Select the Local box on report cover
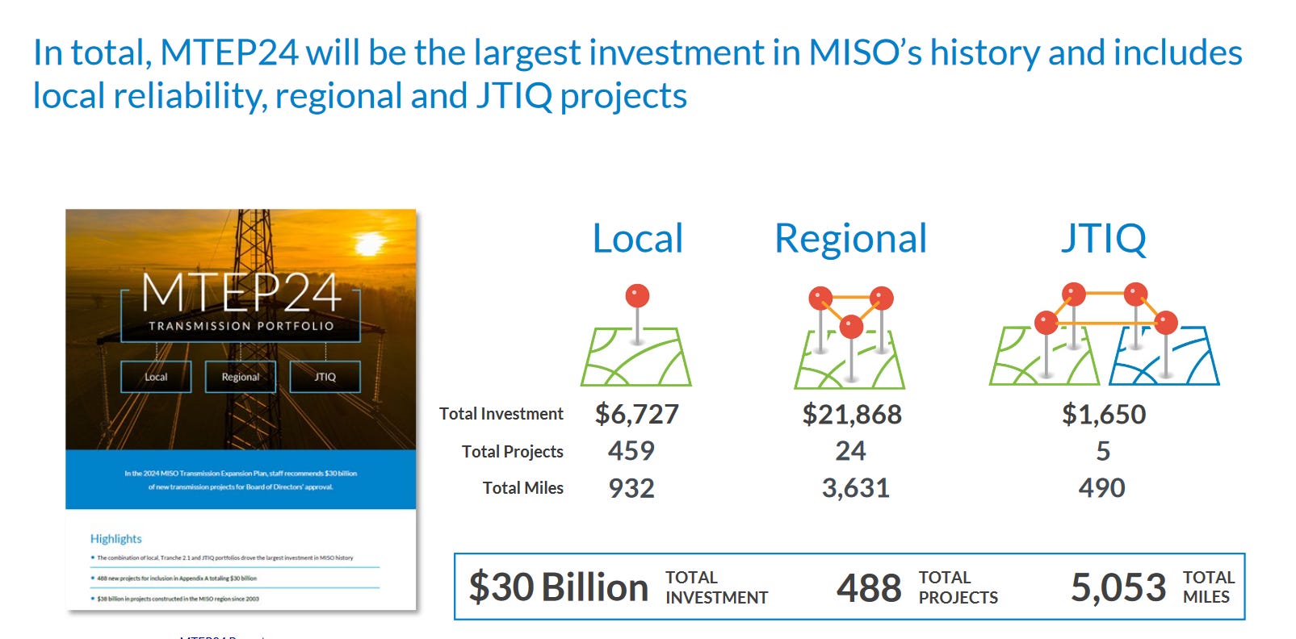This screenshot has height=639, width=1296. pyautogui.click(x=156, y=377)
